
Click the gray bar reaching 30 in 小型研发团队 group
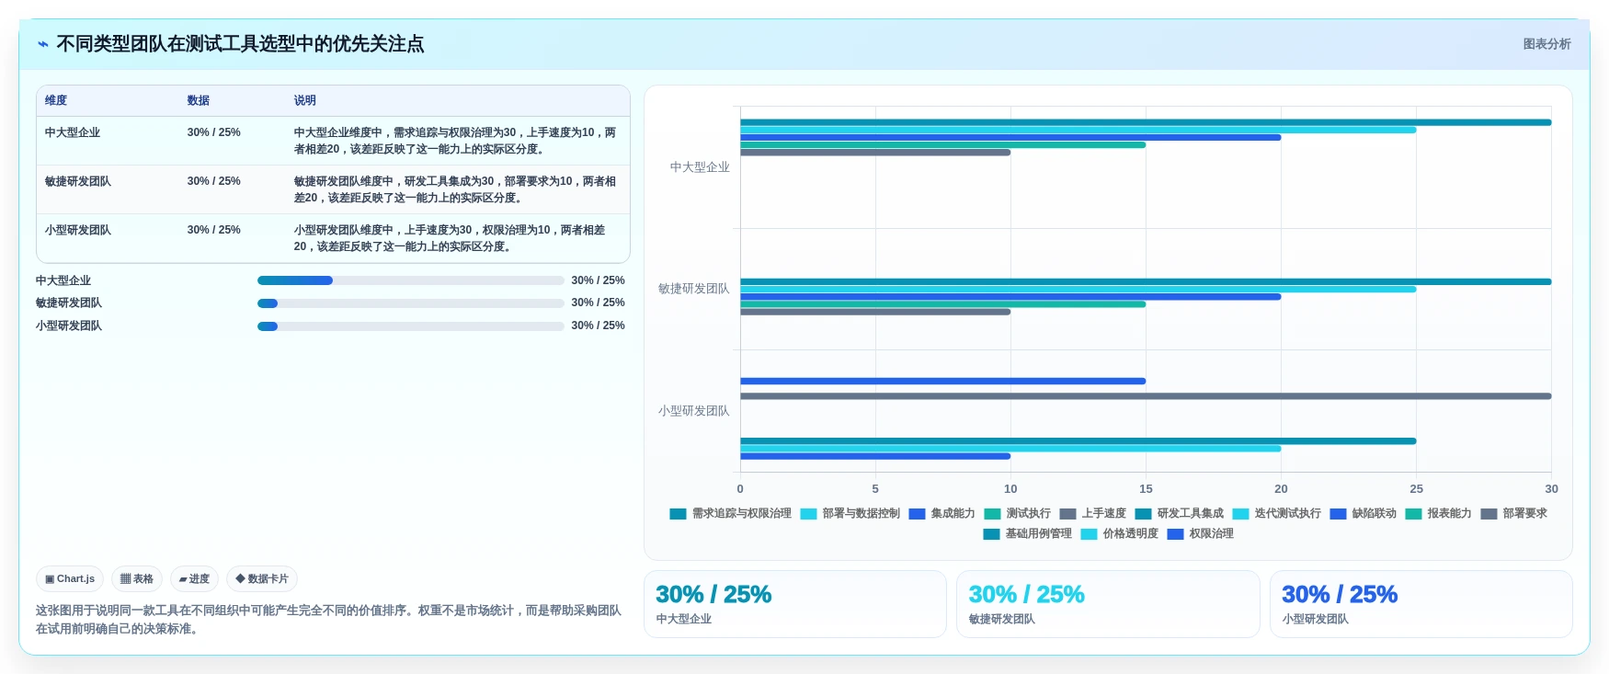click(1146, 396)
